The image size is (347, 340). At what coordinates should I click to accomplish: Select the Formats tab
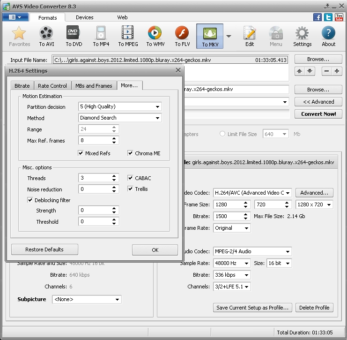tap(47, 17)
